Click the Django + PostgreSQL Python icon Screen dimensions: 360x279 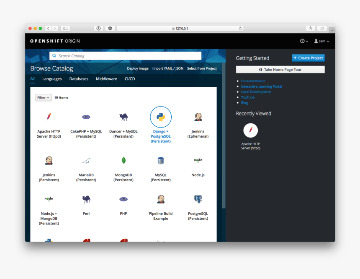pyautogui.click(x=161, y=117)
